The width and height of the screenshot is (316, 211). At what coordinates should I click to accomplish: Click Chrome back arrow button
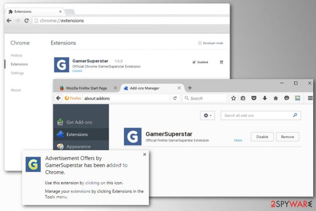(9, 21)
